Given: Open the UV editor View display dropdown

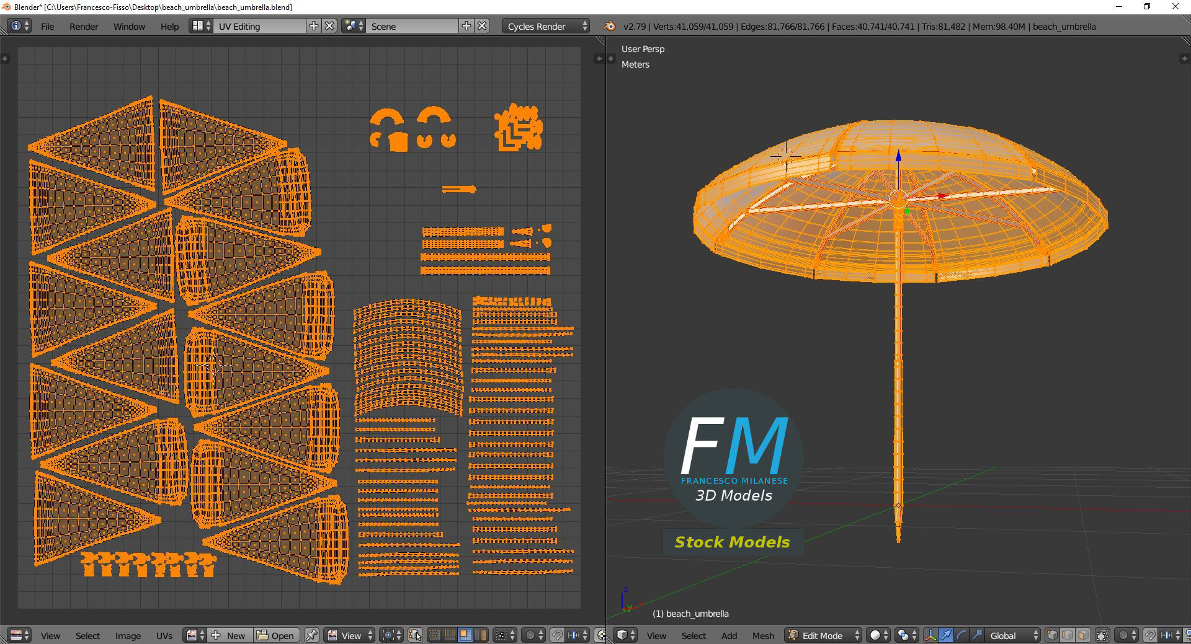Looking at the screenshot, I should coord(350,635).
